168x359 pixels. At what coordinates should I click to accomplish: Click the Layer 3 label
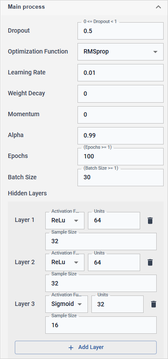[x=25, y=304]
